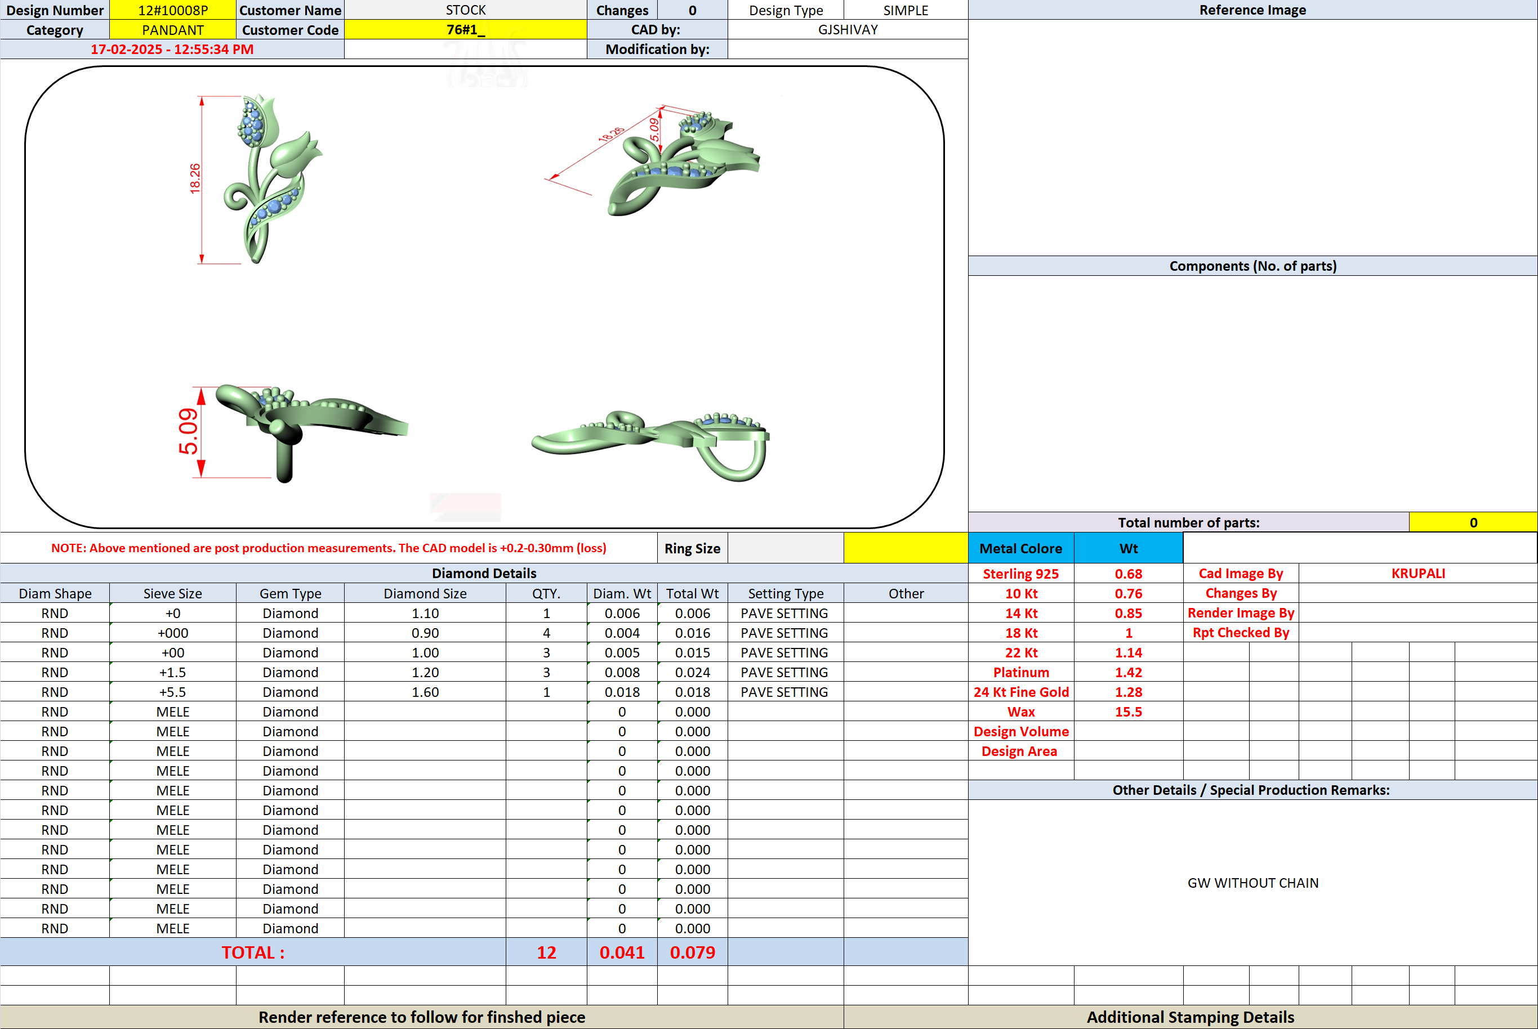Click the perspective pendant render at top right

click(653, 161)
